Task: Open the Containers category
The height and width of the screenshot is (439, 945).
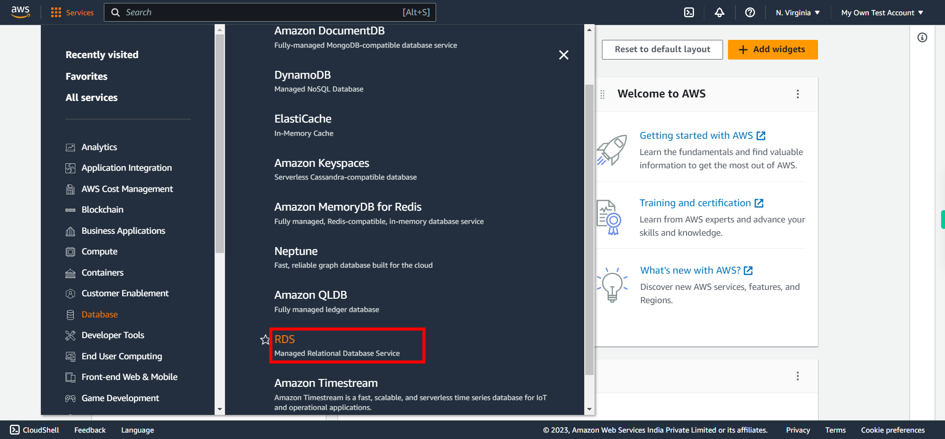Action: click(x=102, y=273)
